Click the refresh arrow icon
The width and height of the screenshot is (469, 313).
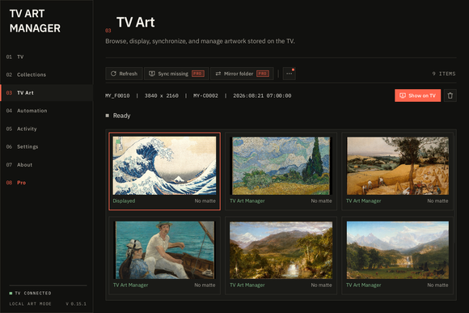[x=113, y=74]
